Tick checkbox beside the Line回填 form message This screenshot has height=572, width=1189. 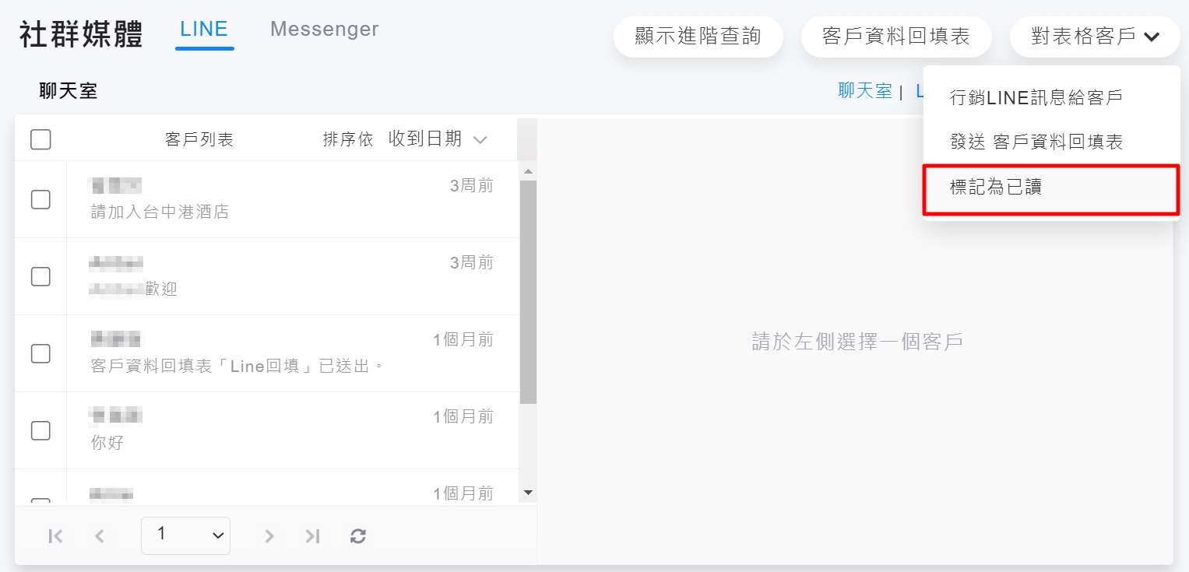coord(40,353)
